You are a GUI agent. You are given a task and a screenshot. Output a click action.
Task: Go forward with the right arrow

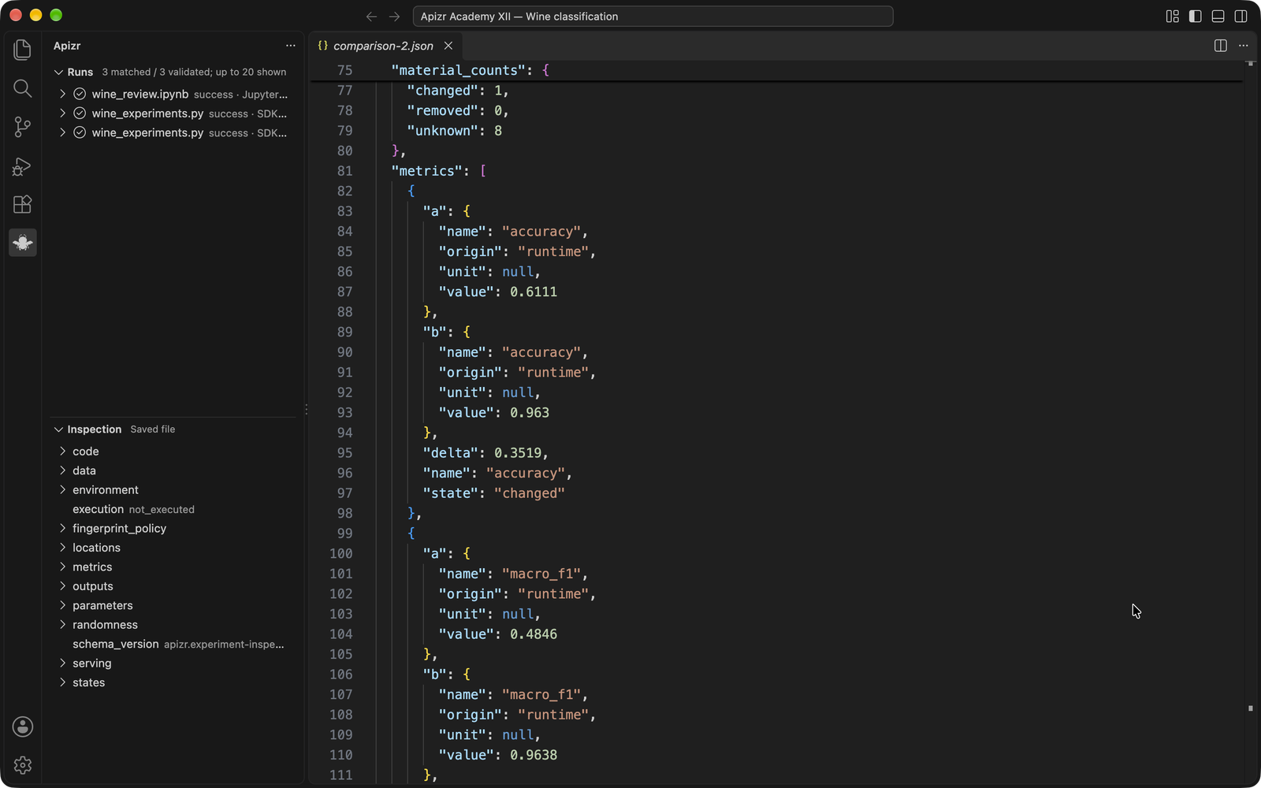[394, 17]
